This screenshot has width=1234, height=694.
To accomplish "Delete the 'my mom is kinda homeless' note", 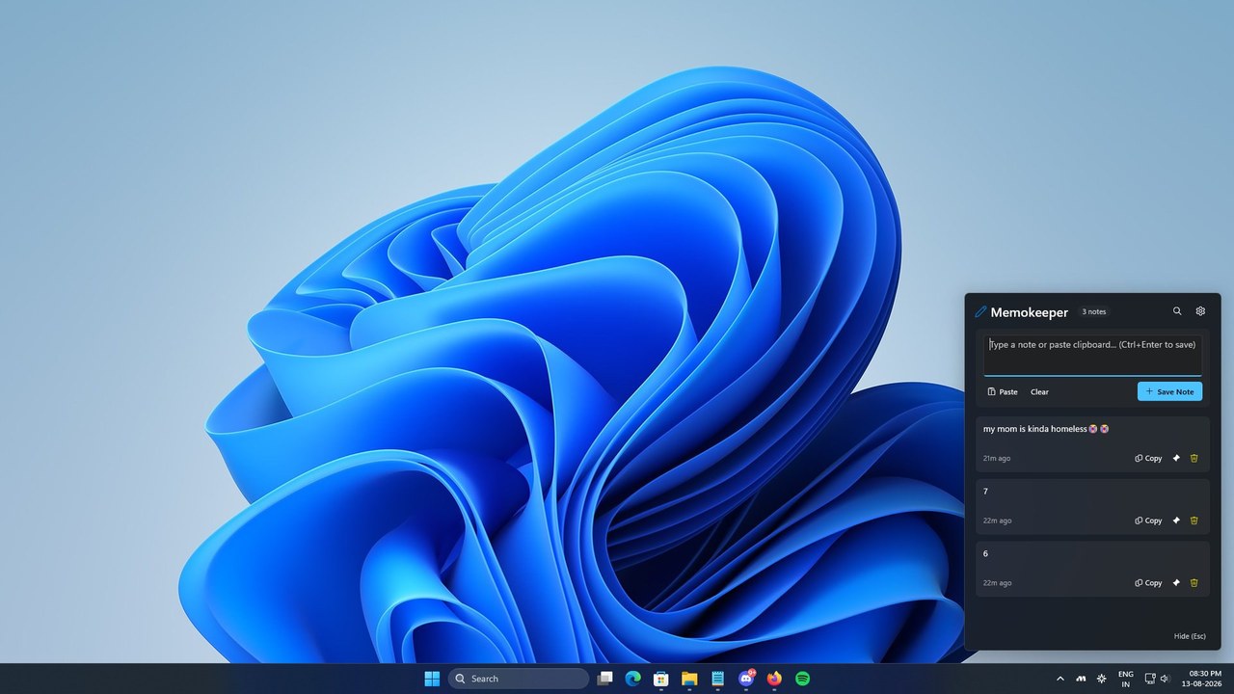I will 1194,458.
